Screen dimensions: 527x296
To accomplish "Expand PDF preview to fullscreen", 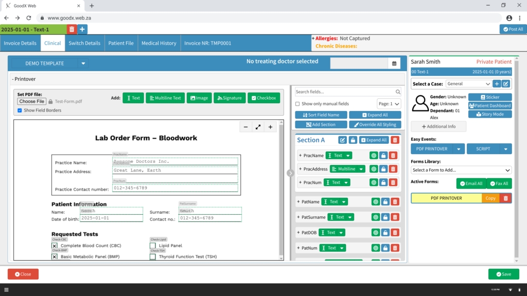I will (258, 127).
